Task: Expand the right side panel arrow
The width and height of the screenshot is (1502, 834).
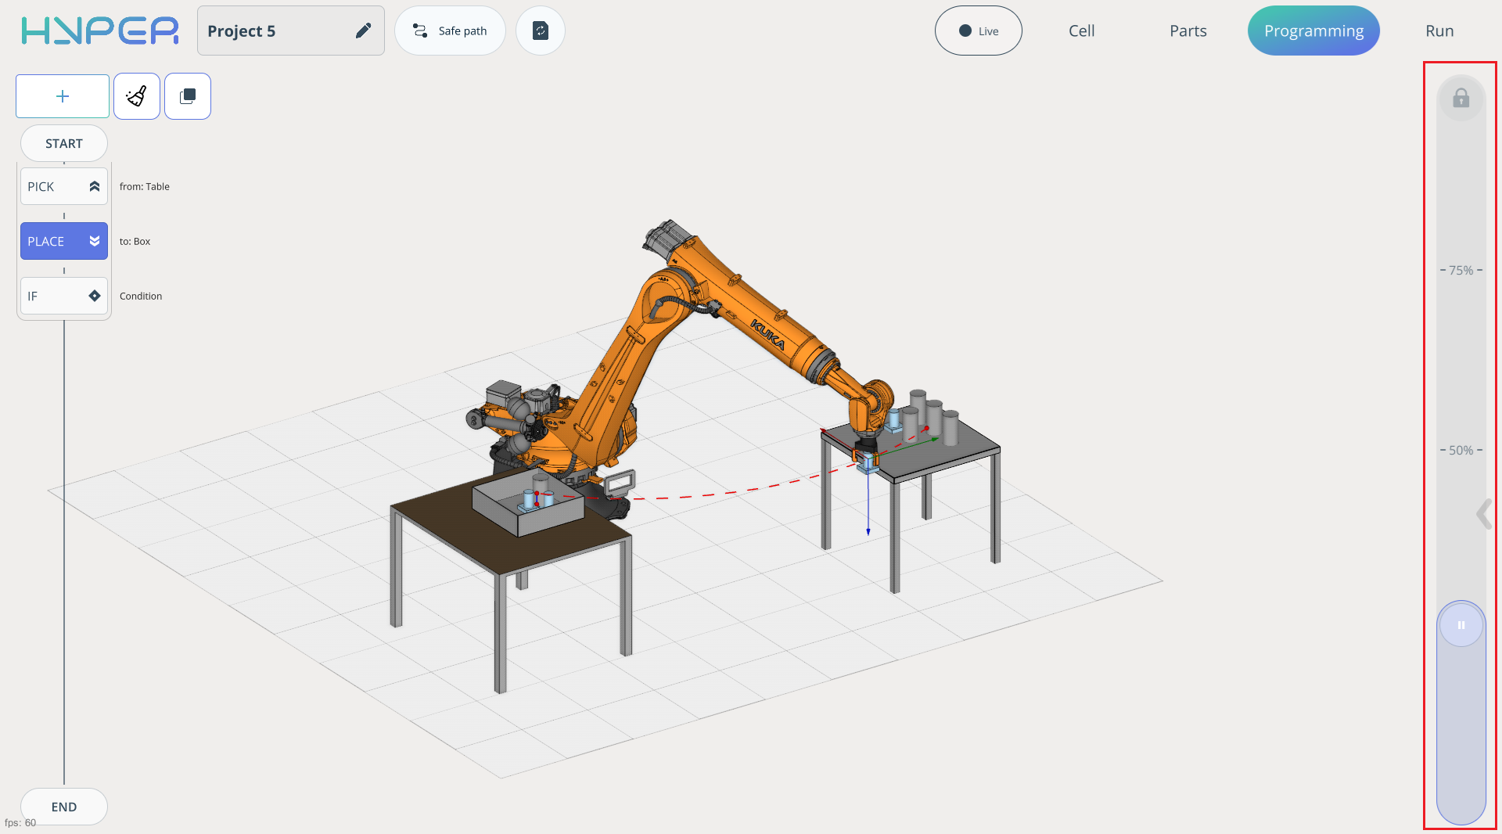Action: 1483,514
